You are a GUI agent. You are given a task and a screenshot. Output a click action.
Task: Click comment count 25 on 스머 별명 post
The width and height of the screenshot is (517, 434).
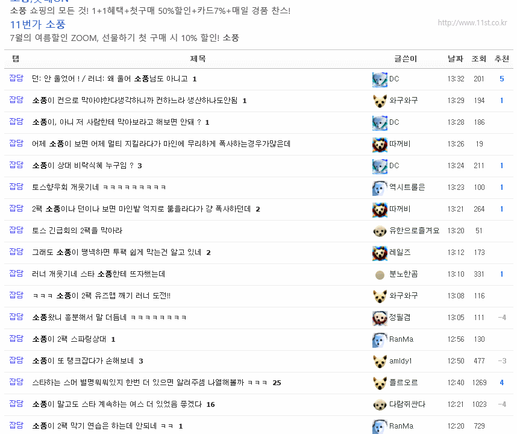click(x=277, y=383)
